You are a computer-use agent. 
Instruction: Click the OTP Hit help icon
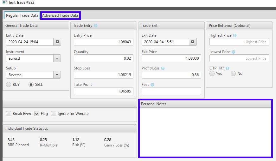pos(228,69)
